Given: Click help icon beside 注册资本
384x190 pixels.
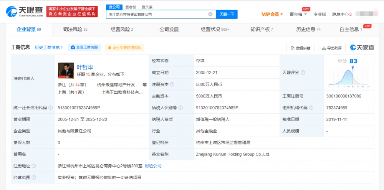Looking at the screenshot, I should (172, 84).
